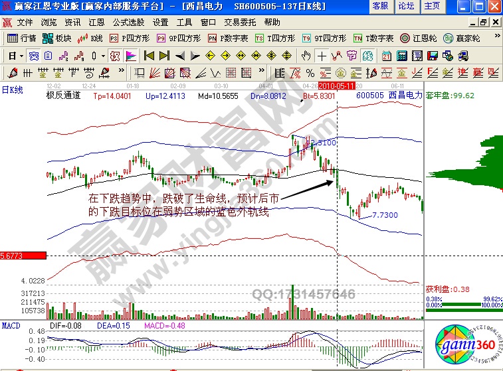Viewport: 503px width, 371px height.
Task: Click the 客服 button in title bar
Action: coord(380,6)
